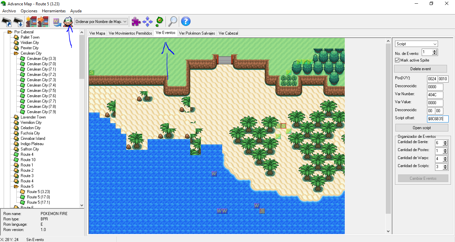Open help with the blue question mark icon
Screen dimensions: 455x242
[x=186, y=22]
